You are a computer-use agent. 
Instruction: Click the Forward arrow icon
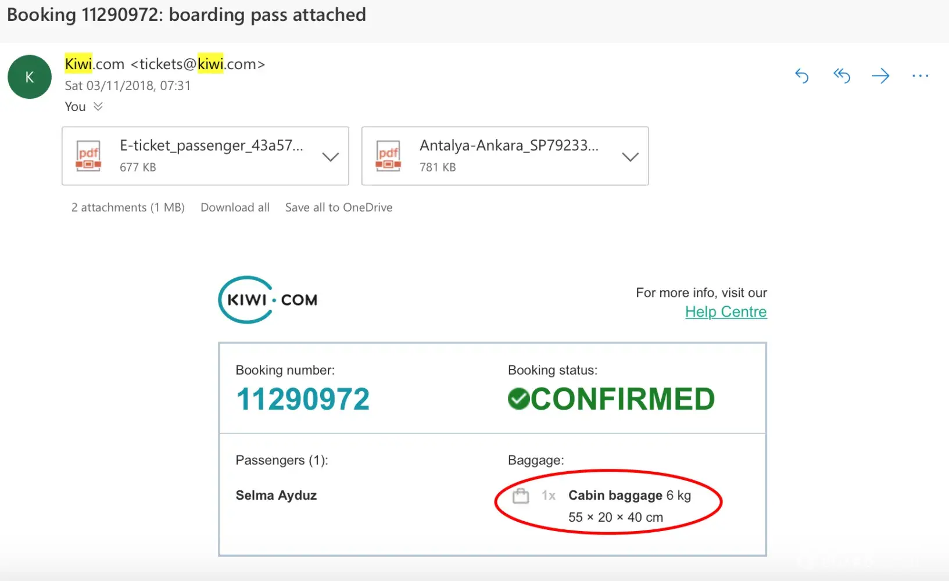(881, 76)
